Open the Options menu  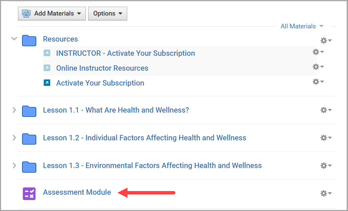[108, 14]
